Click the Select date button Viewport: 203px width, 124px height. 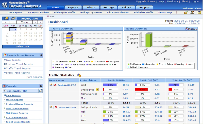(x=22, y=46)
